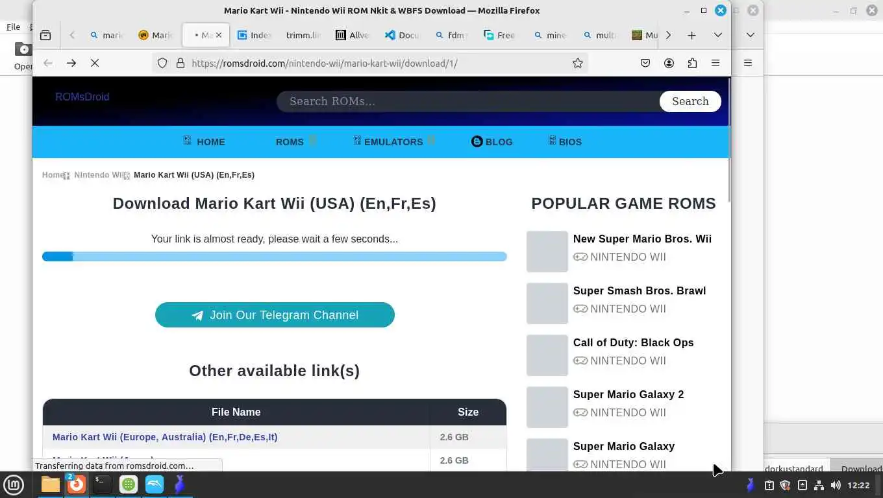883x498 pixels.
Task: Open the Firefox account icon
Action: pyautogui.click(x=669, y=63)
